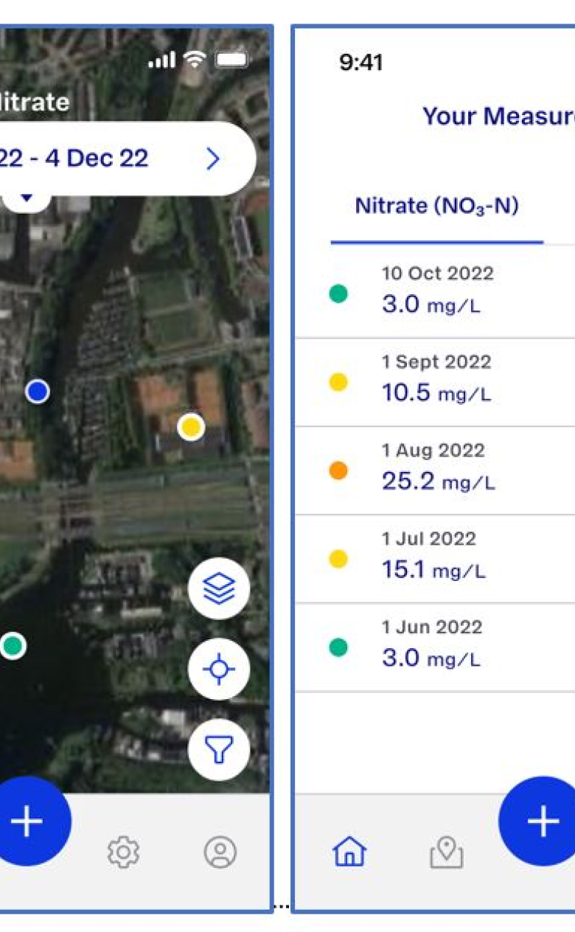Open the 1 Aug 2022 25.2 mg/L entry

pyautogui.click(x=435, y=470)
